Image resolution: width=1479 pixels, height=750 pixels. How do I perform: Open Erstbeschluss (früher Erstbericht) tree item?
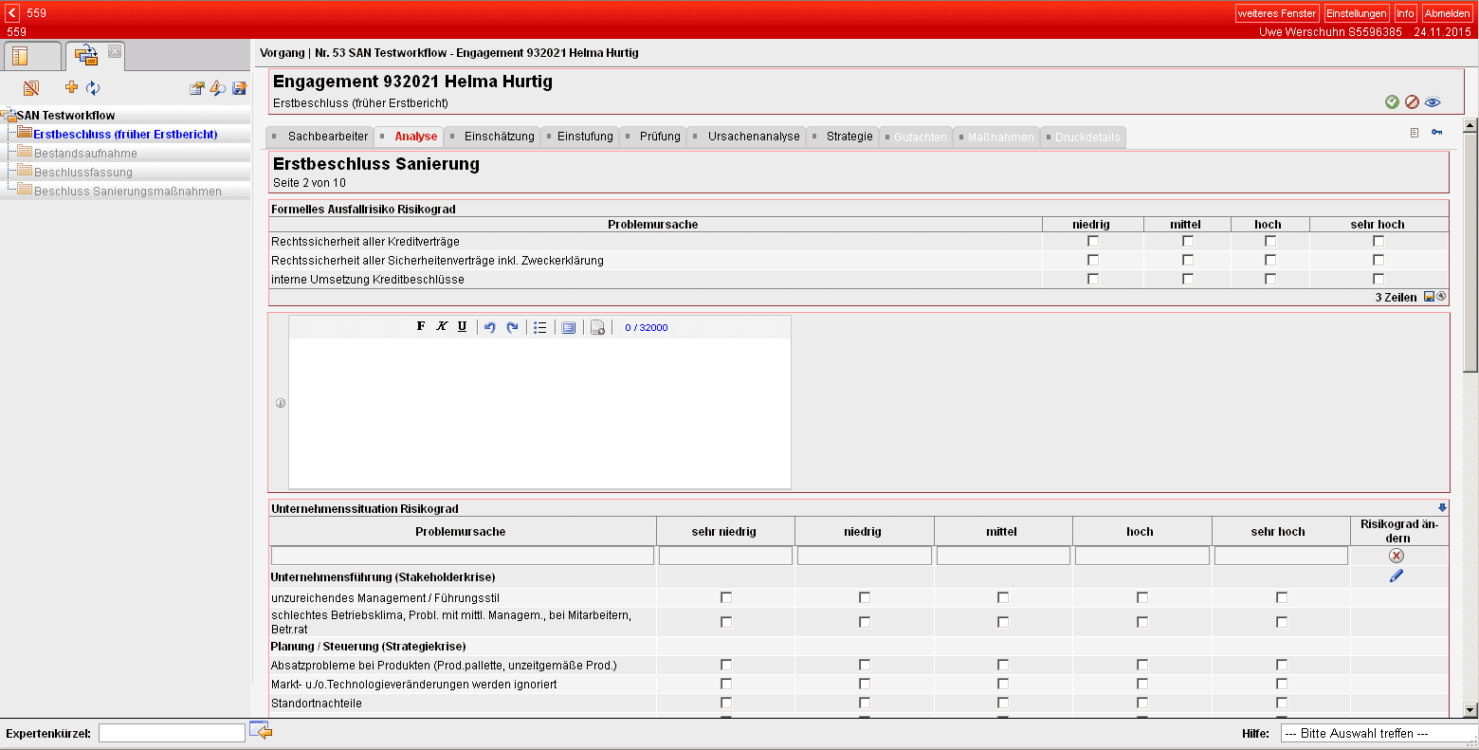point(125,135)
